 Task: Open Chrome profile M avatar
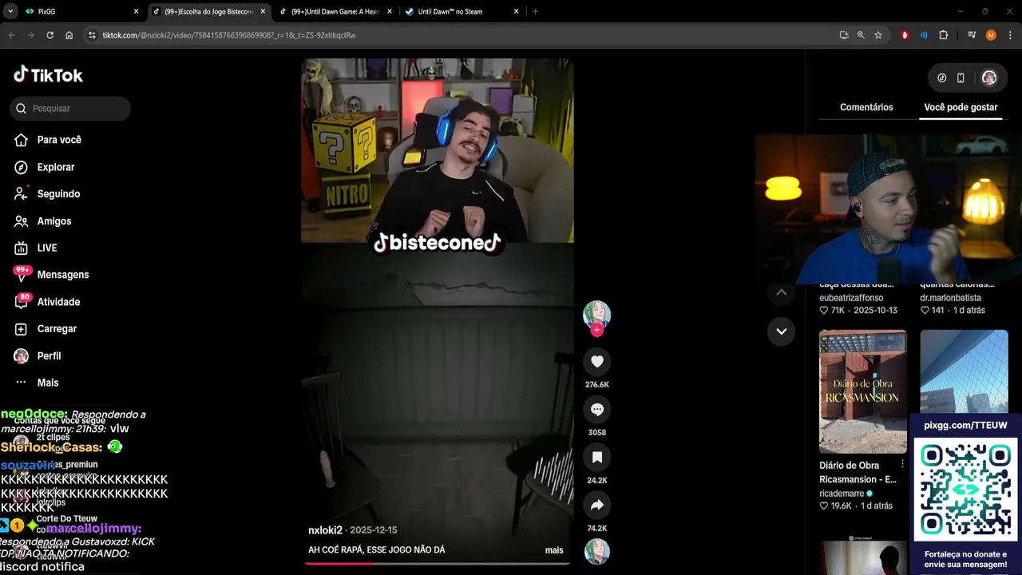pyautogui.click(x=991, y=35)
